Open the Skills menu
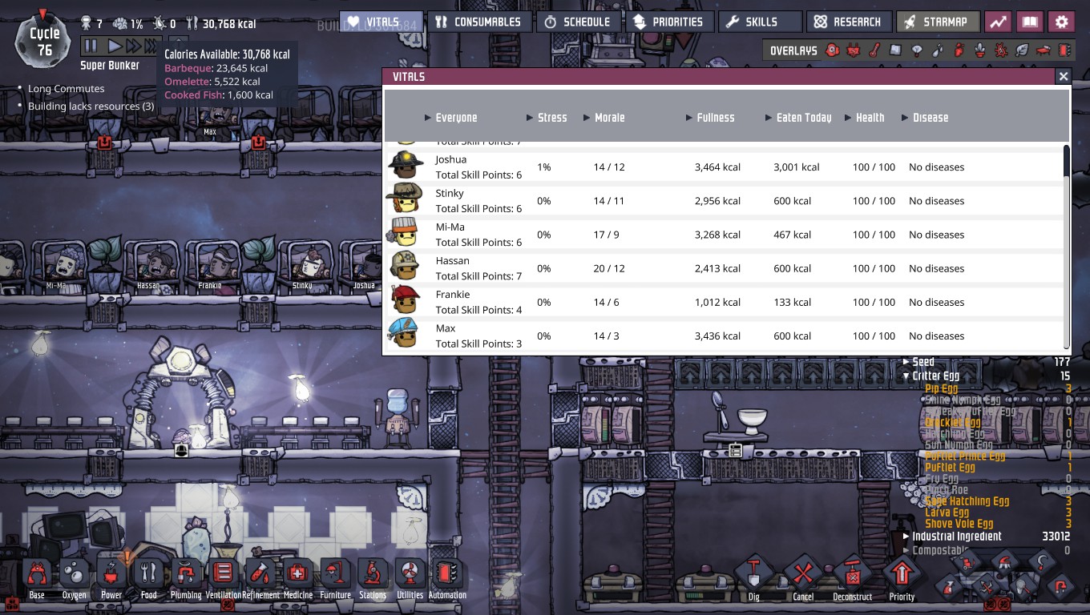 (x=759, y=22)
